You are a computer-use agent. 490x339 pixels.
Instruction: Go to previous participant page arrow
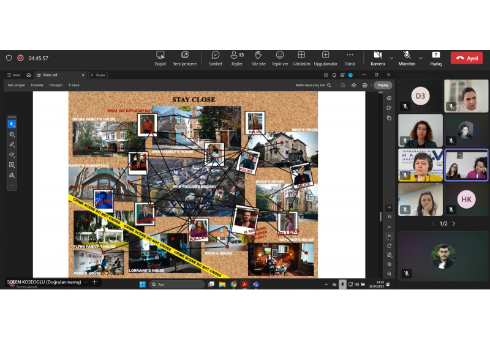[433, 223]
